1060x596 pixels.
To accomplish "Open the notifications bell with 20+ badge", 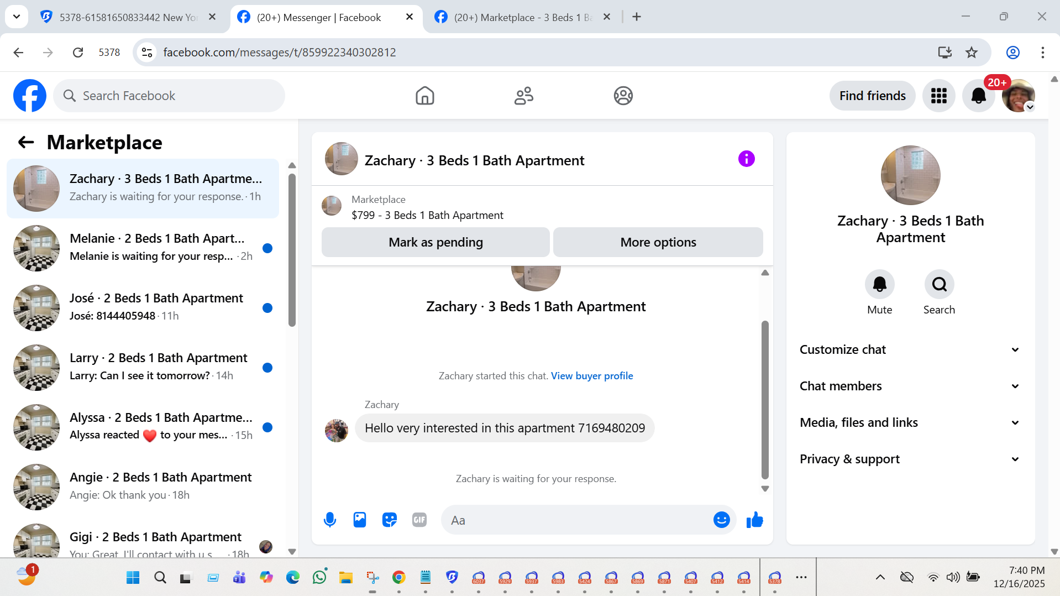I will click(978, 96).
